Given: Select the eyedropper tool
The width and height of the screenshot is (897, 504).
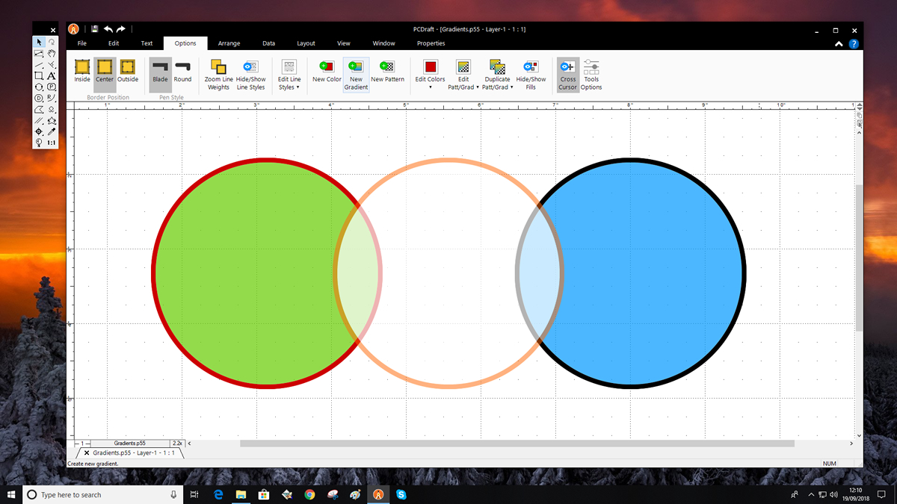Looking at the screenshot, I should coord(52,131).
